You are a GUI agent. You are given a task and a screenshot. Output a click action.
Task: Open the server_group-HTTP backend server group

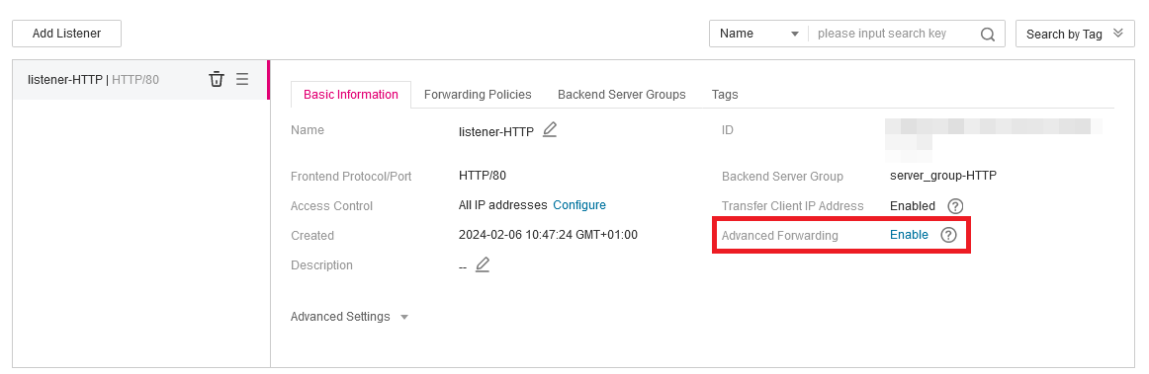[943, 176]
